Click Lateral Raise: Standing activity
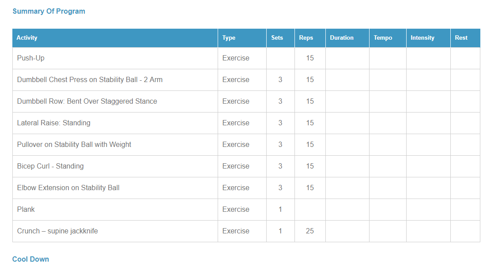 pos(54,123)
